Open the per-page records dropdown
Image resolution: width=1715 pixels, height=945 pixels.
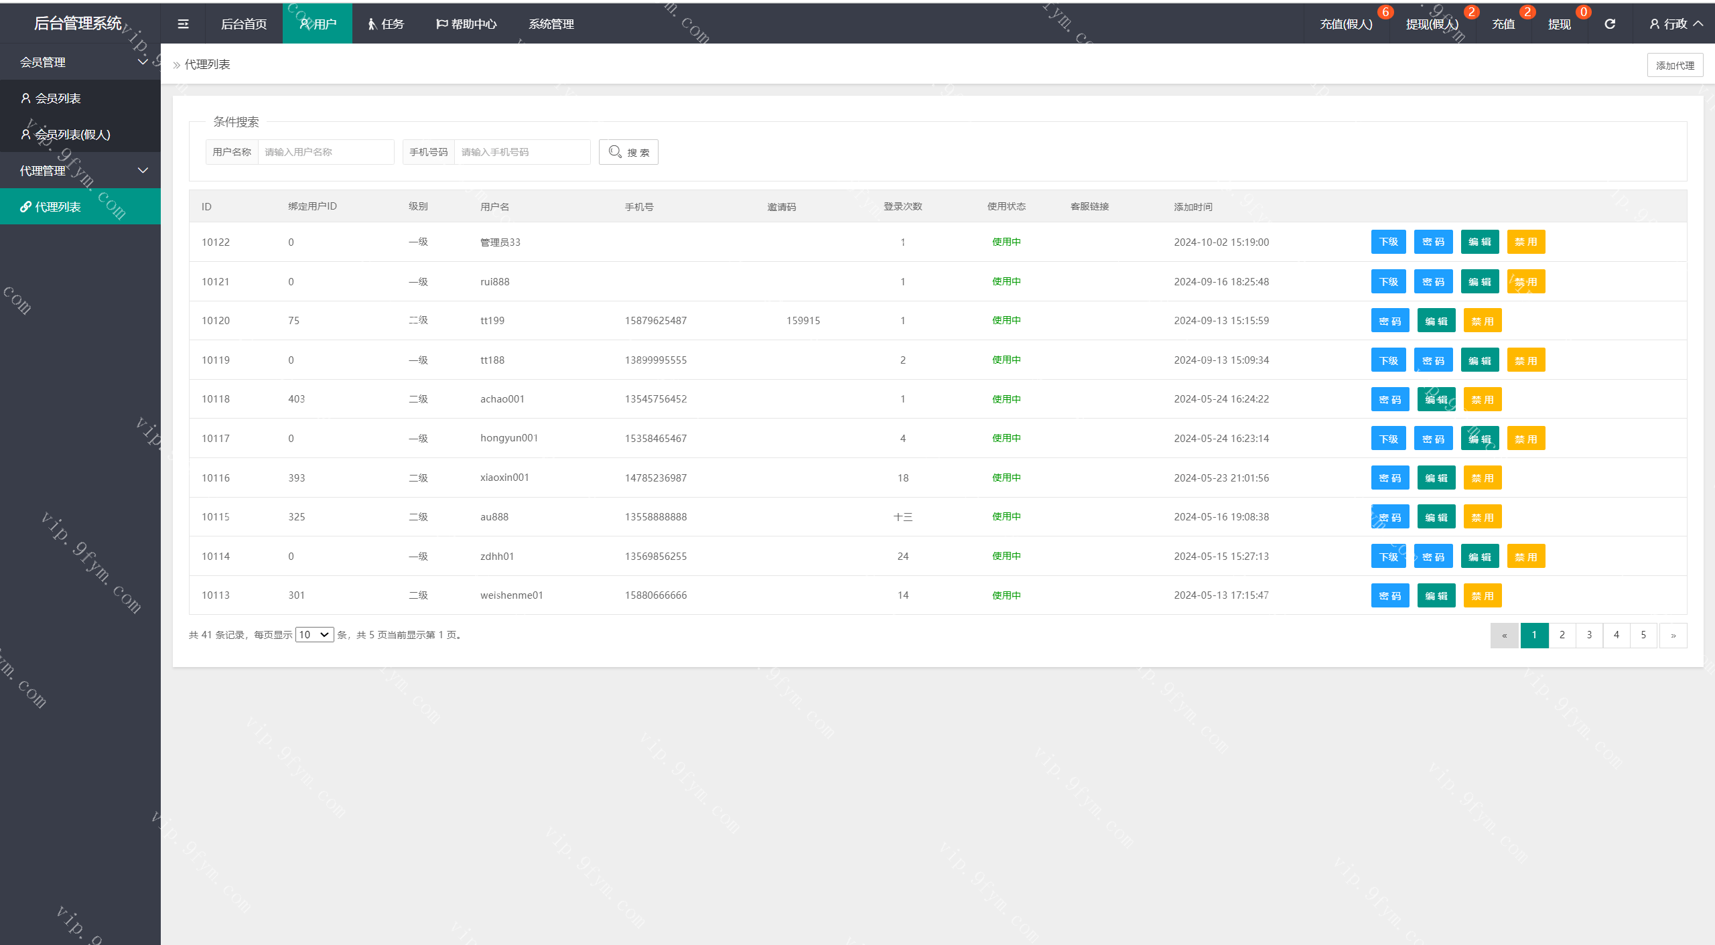click(314, 634)
